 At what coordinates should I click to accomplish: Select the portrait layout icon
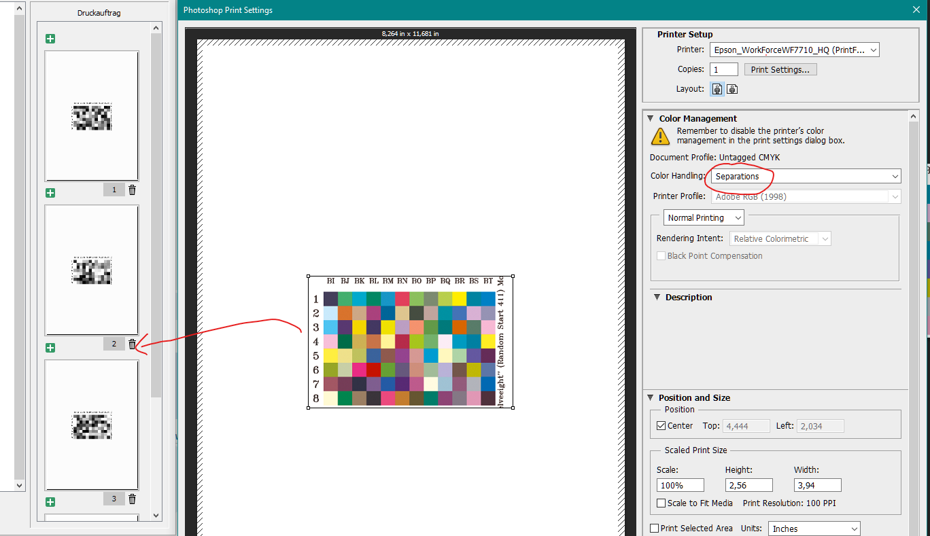tap(717, 89)
